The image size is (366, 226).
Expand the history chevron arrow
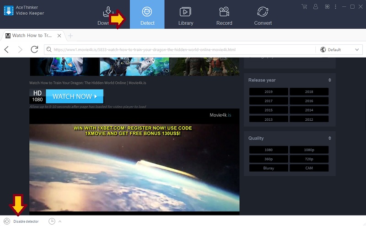pyautogui.click(x=60, y=221)
